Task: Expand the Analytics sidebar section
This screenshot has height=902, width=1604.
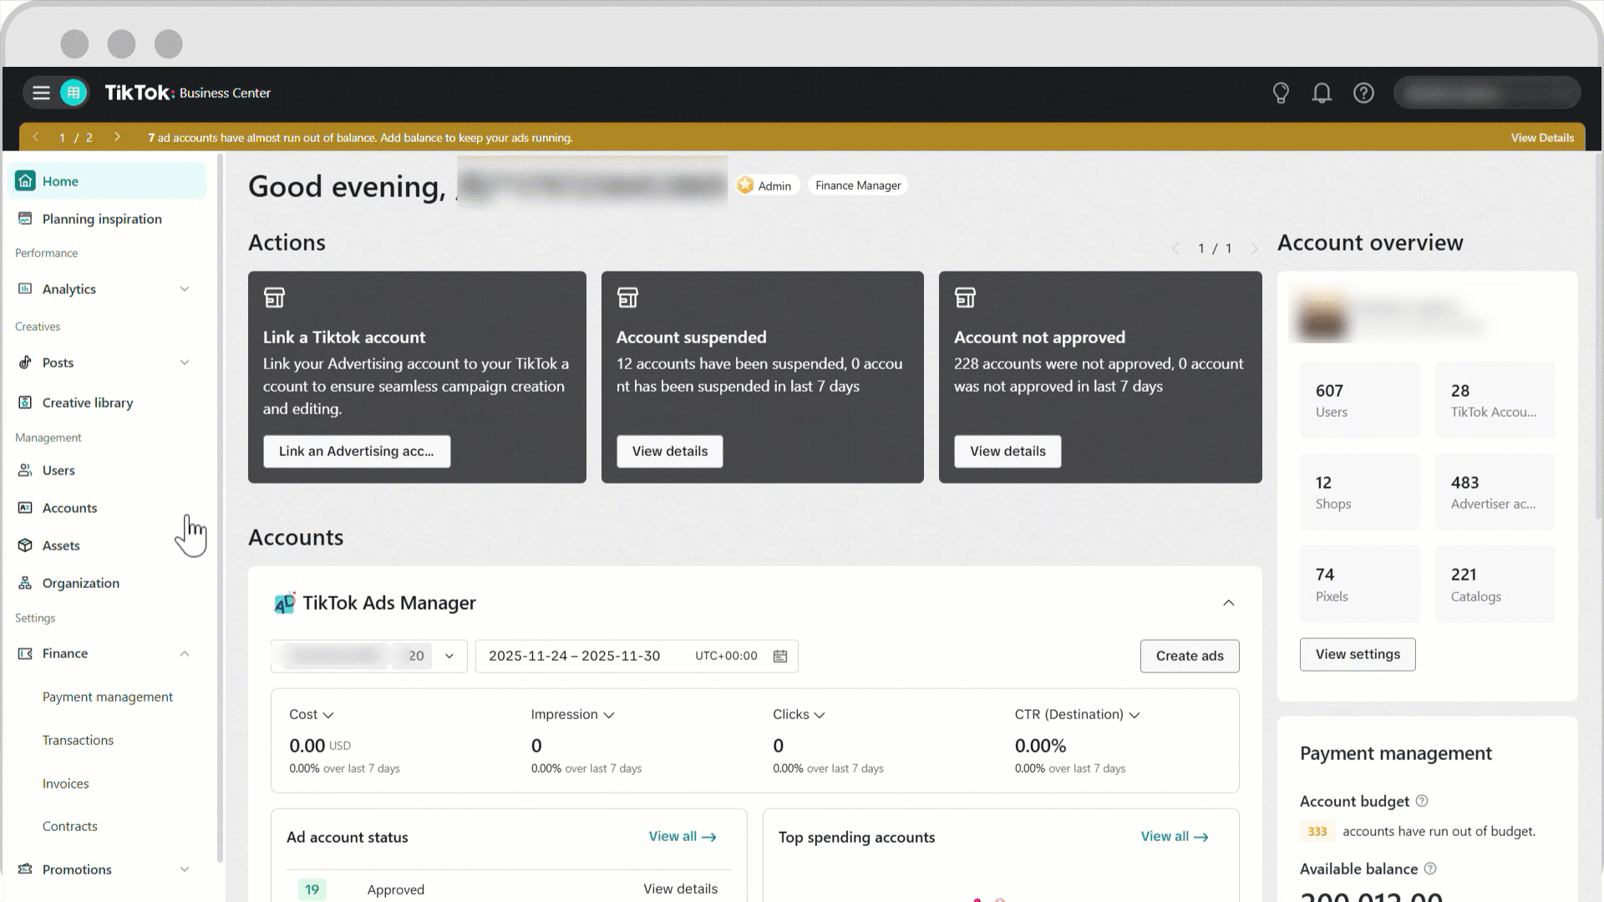Action: [x=185, y=289]
